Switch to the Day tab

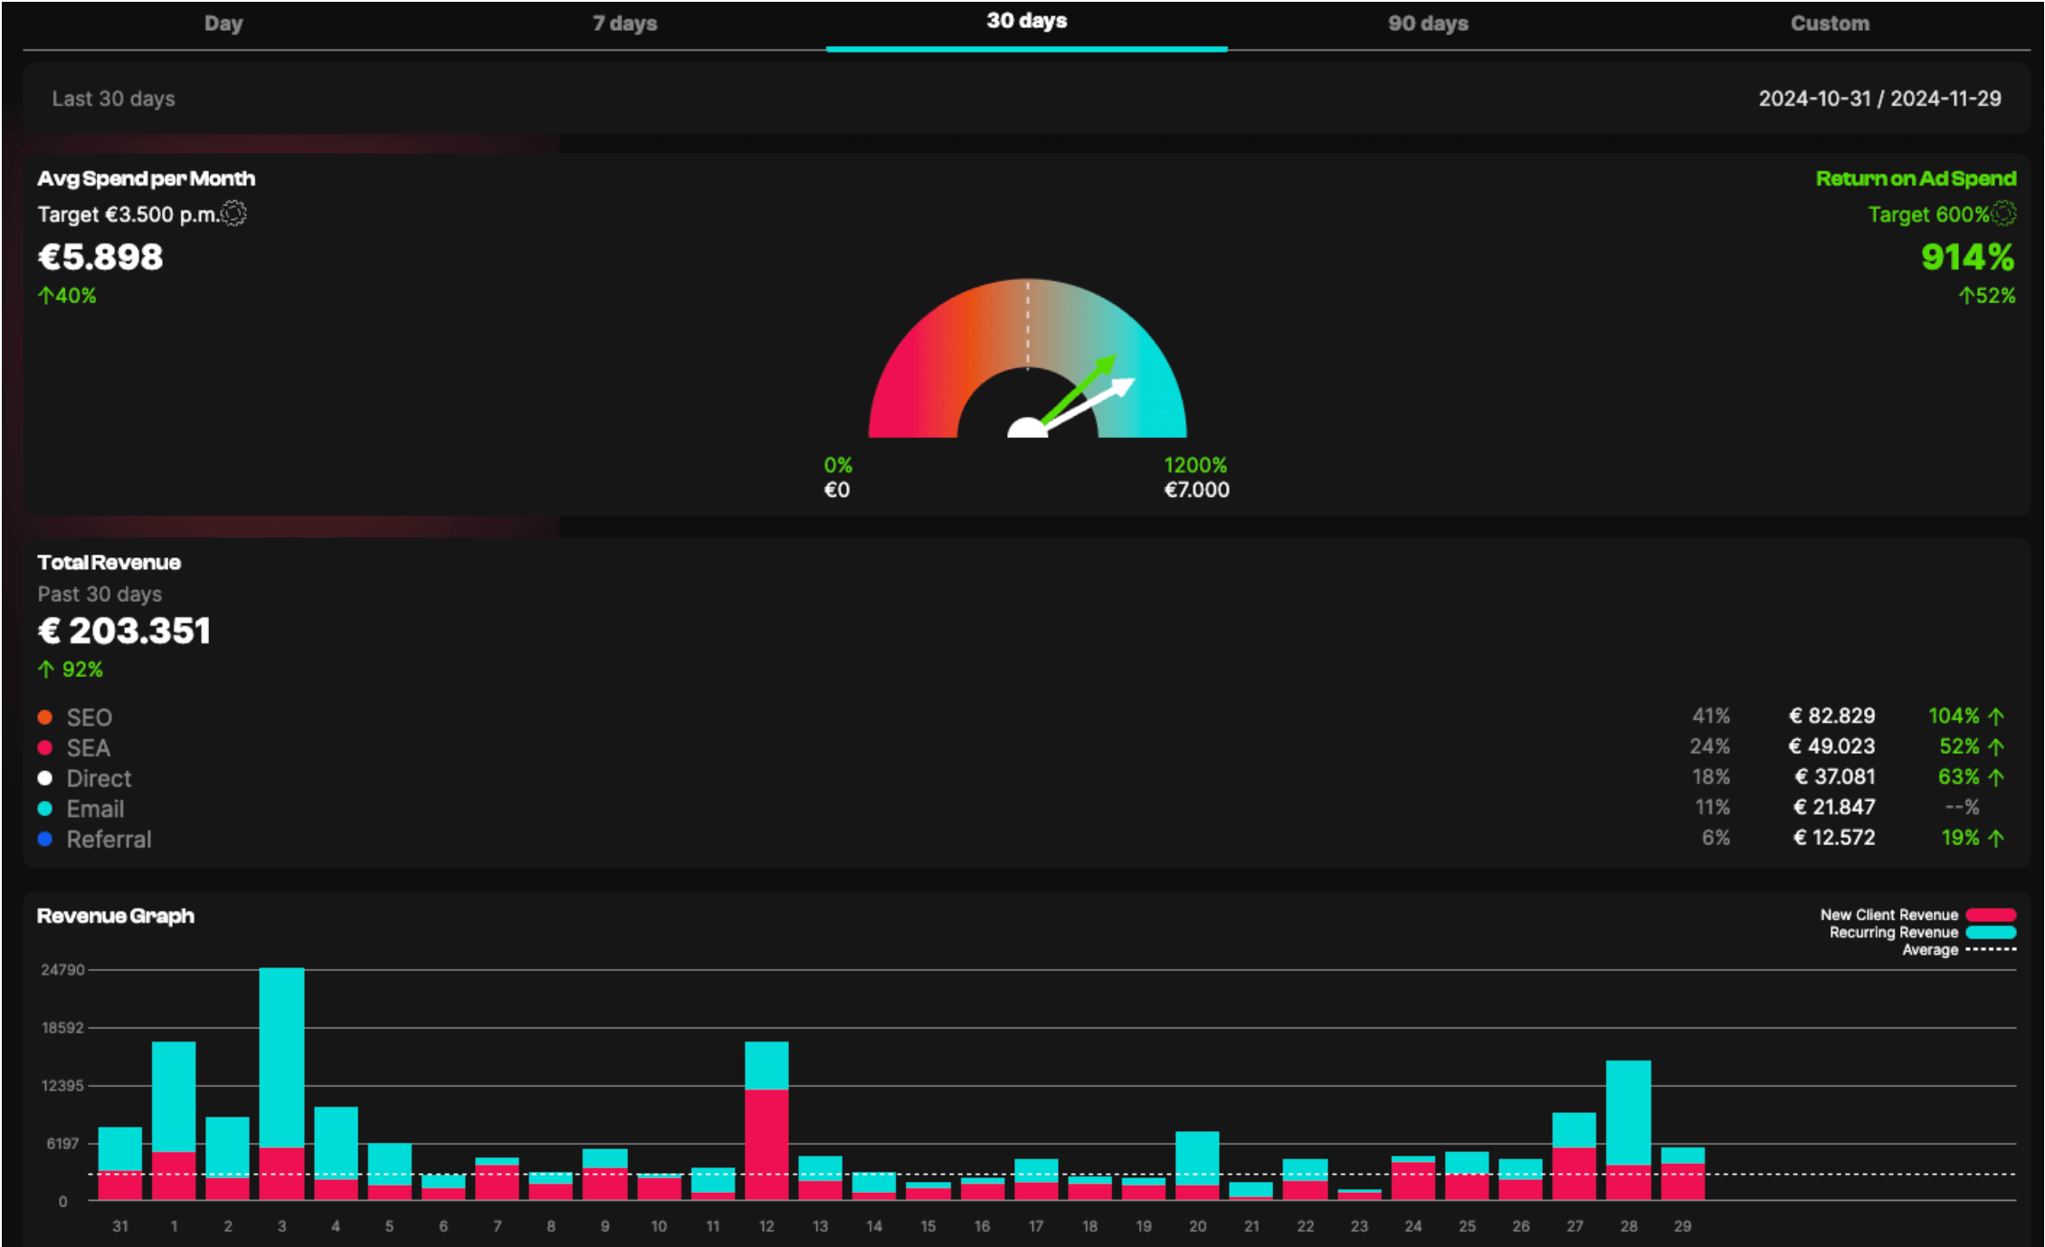point(224,24)
